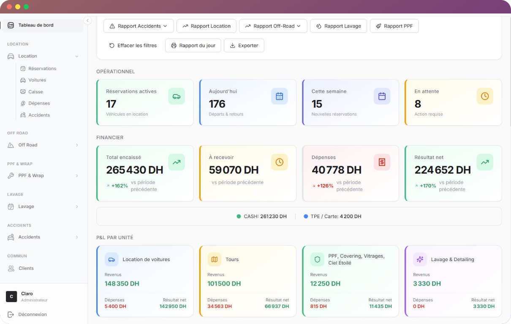Click the calendar icon on Aujourd'hui card
Screen dimensions: 511x324
pyautogui.click(x=279, y=96)
